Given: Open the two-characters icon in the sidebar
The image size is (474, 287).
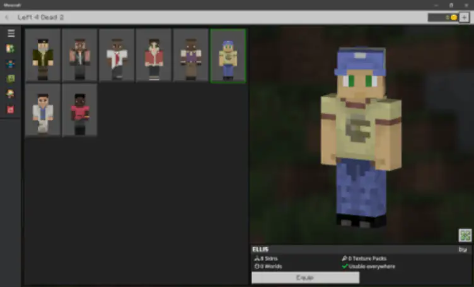Looking at the screenshot, I should [x=10, y=49].
